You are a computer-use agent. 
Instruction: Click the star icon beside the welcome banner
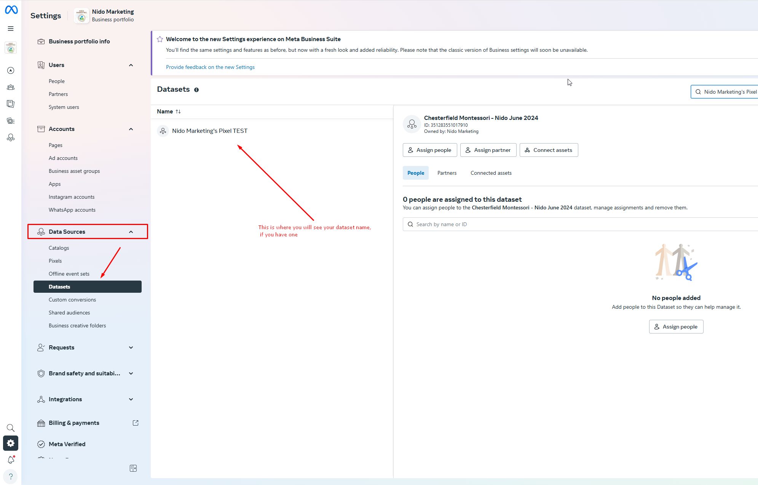click(160, 39)
